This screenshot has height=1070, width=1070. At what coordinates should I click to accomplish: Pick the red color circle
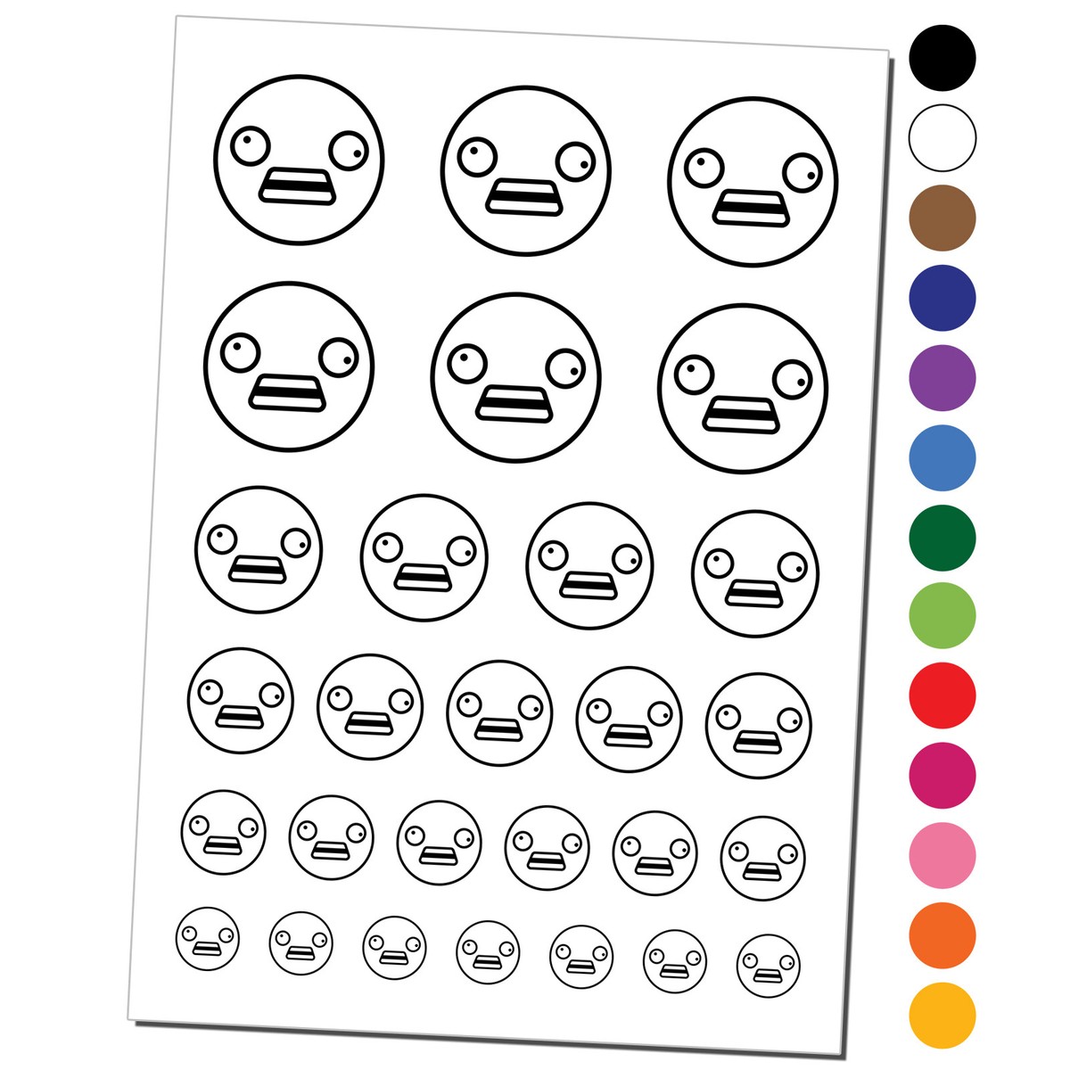(x=942, y=695)
